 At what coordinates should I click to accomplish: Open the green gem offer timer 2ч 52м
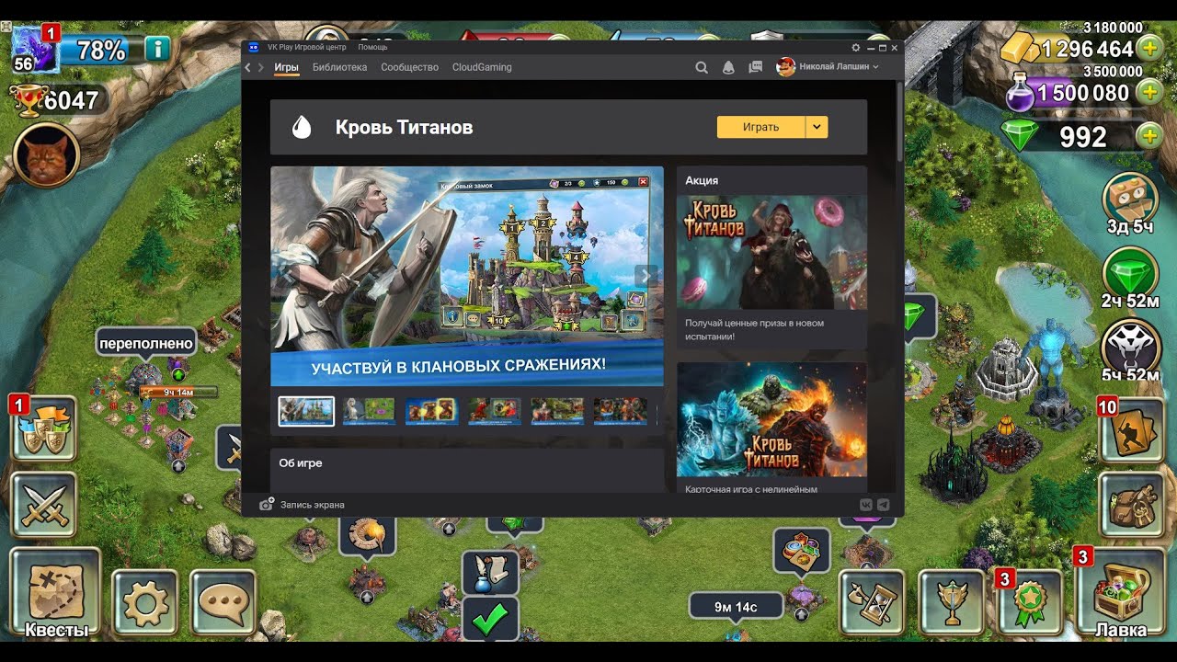click(x=1130, y=278)
